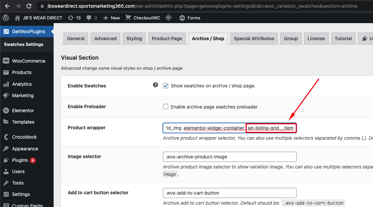
Task: Click the browser back arrow
Action: (x=7, y=6)
